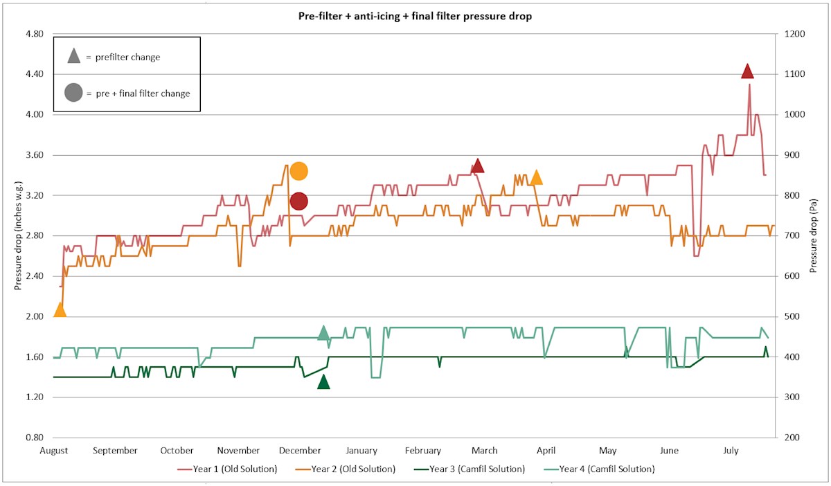Click the gray triangle legend symbol
The width and height of the screenshot is (831, 486).
click(74, 57)
